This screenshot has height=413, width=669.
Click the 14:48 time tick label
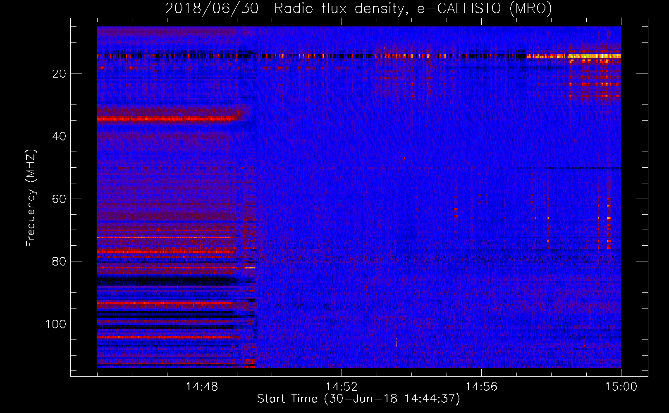pyautogui.click(x=202, y=387)
